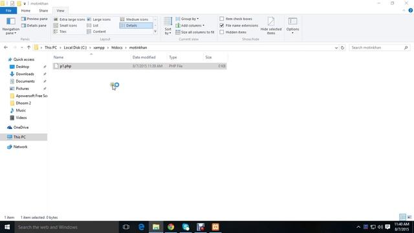The height and width of the screenshot is (233, 414).
Task: Click 'htdocs' in address path
Action: (x=117, y=47)
